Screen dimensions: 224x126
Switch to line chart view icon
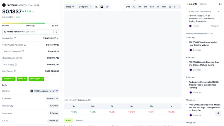click(x=96, y=7)
